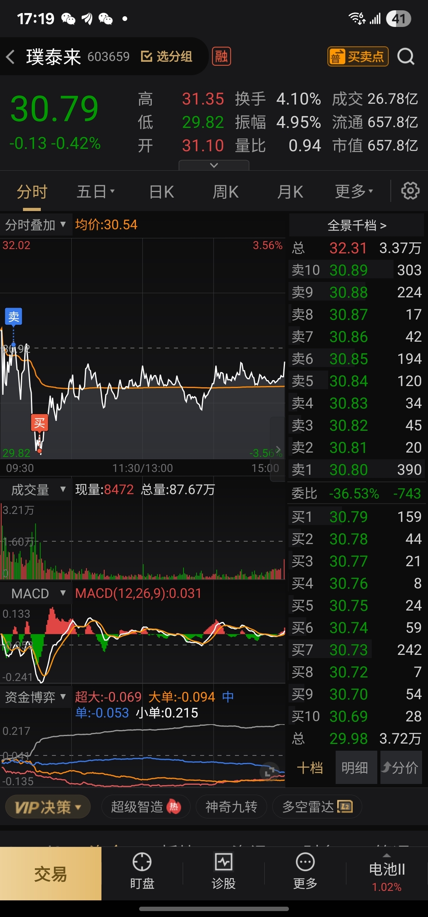
Task: Switch to 月K chart tab
Action: pos(290,192)
